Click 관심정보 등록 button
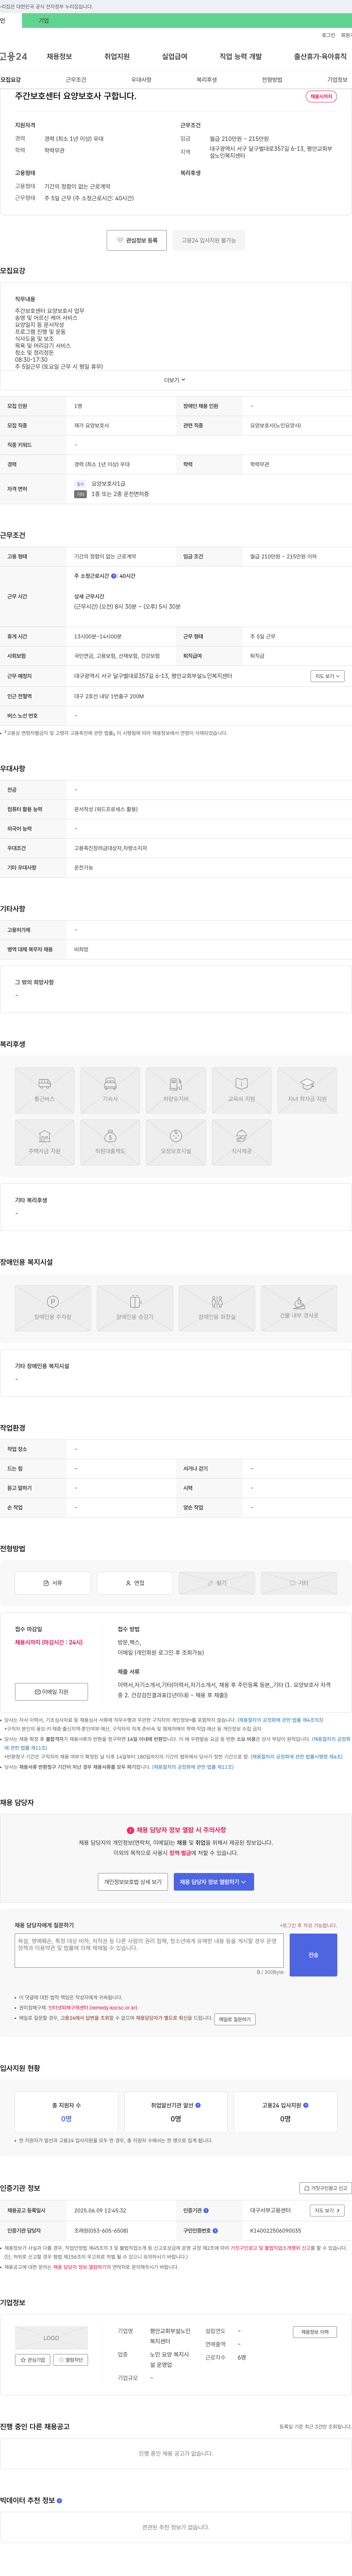352x2576 pixels. click(137, 240)
